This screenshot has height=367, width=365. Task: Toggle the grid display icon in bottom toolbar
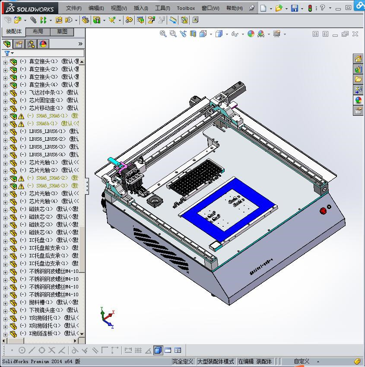tap(138, 350)
